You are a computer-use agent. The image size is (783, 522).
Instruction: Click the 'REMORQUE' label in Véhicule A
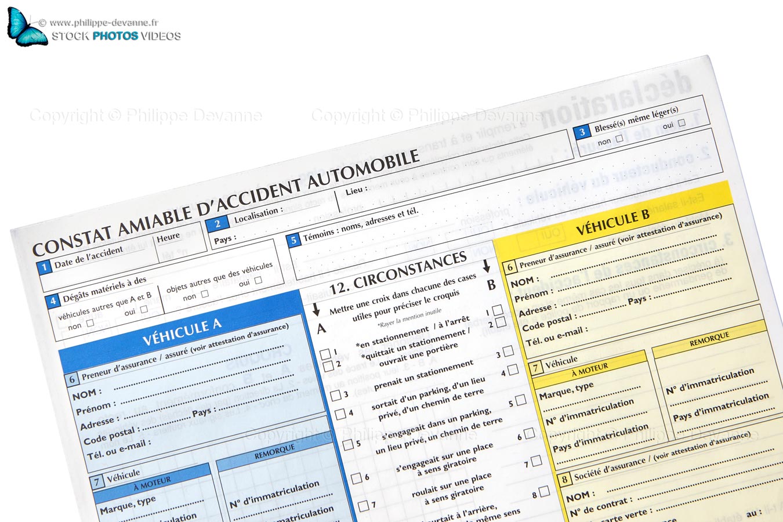coord(274,452)
